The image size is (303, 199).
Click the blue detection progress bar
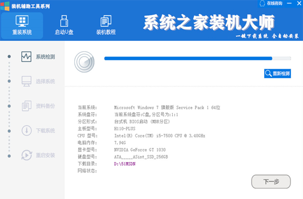(x=197, y=59)
